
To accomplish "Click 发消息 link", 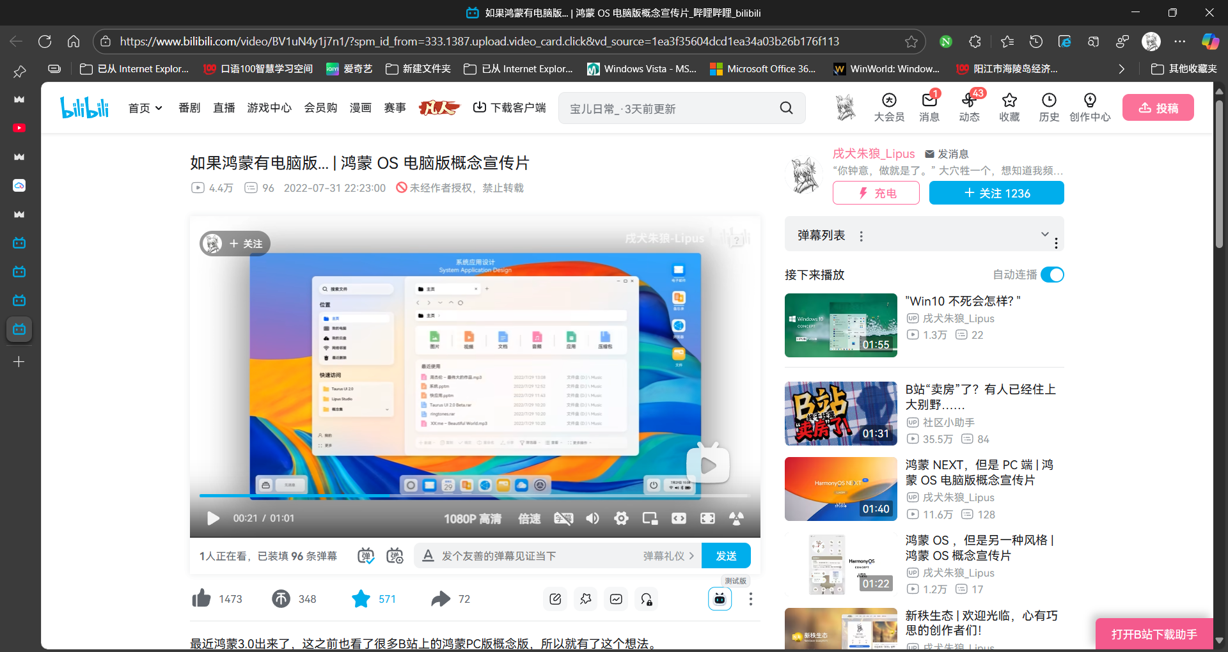I will 947,154.
